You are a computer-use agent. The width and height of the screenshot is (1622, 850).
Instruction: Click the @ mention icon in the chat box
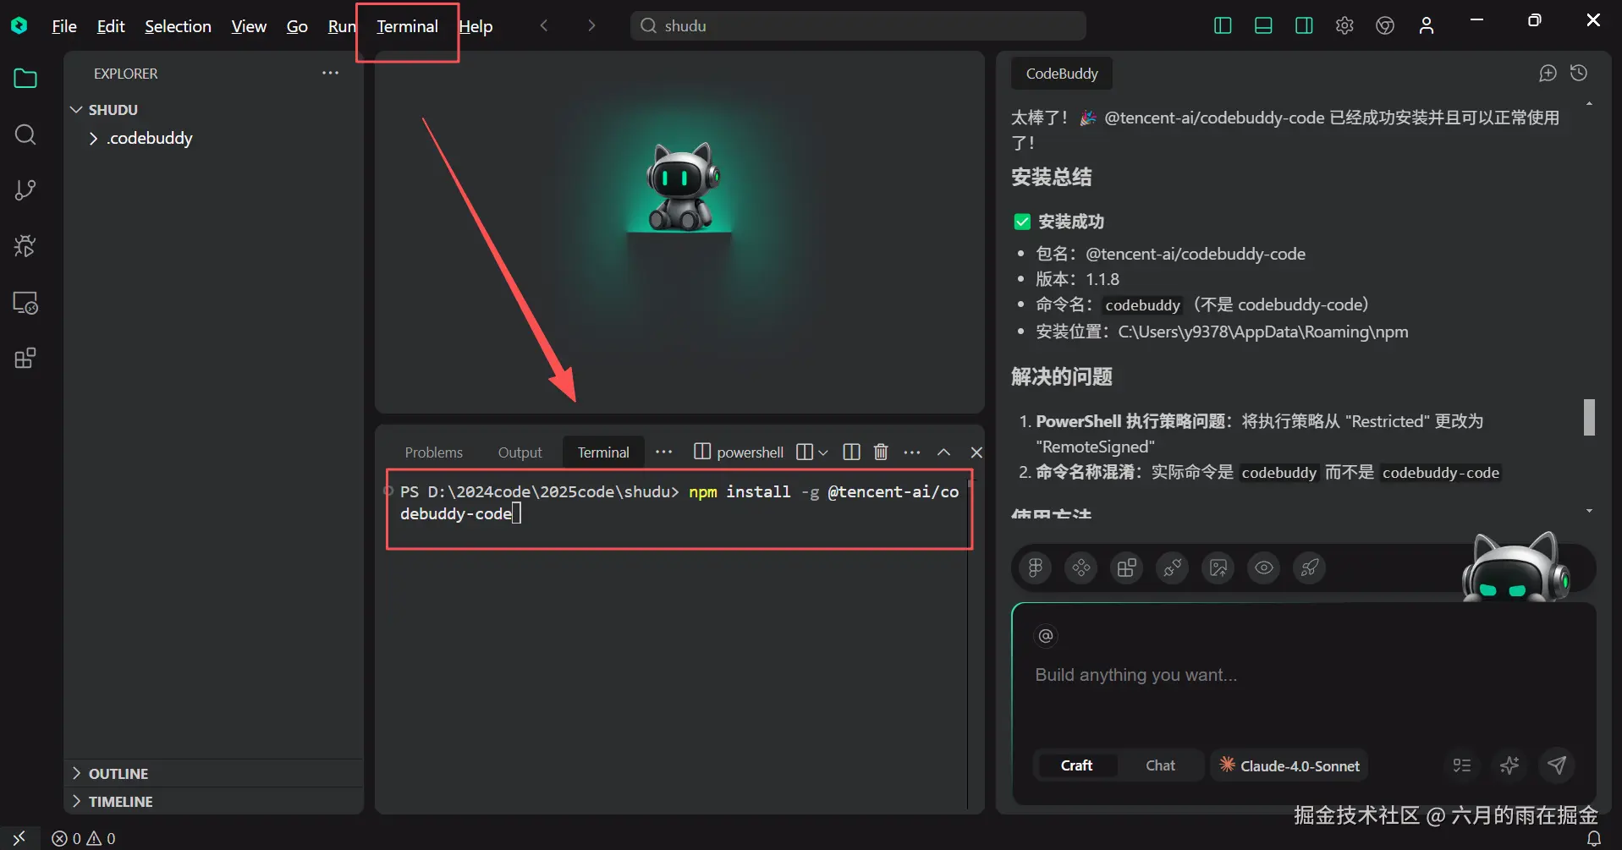[1046, 636]
